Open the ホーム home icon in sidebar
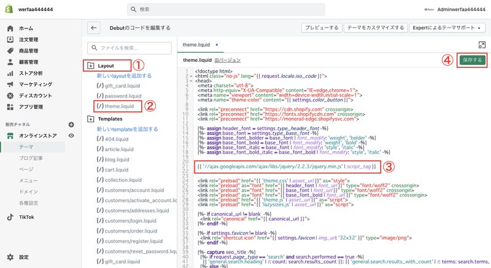The height and width of the screenshot is (268, 491). 10,28
